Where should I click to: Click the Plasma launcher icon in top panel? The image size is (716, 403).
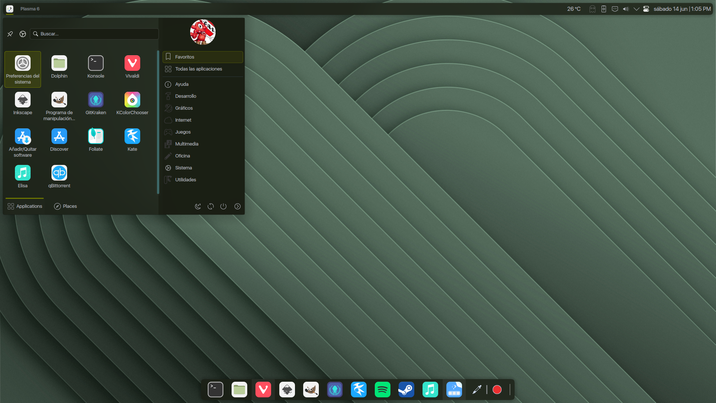[x=10, y=9]
